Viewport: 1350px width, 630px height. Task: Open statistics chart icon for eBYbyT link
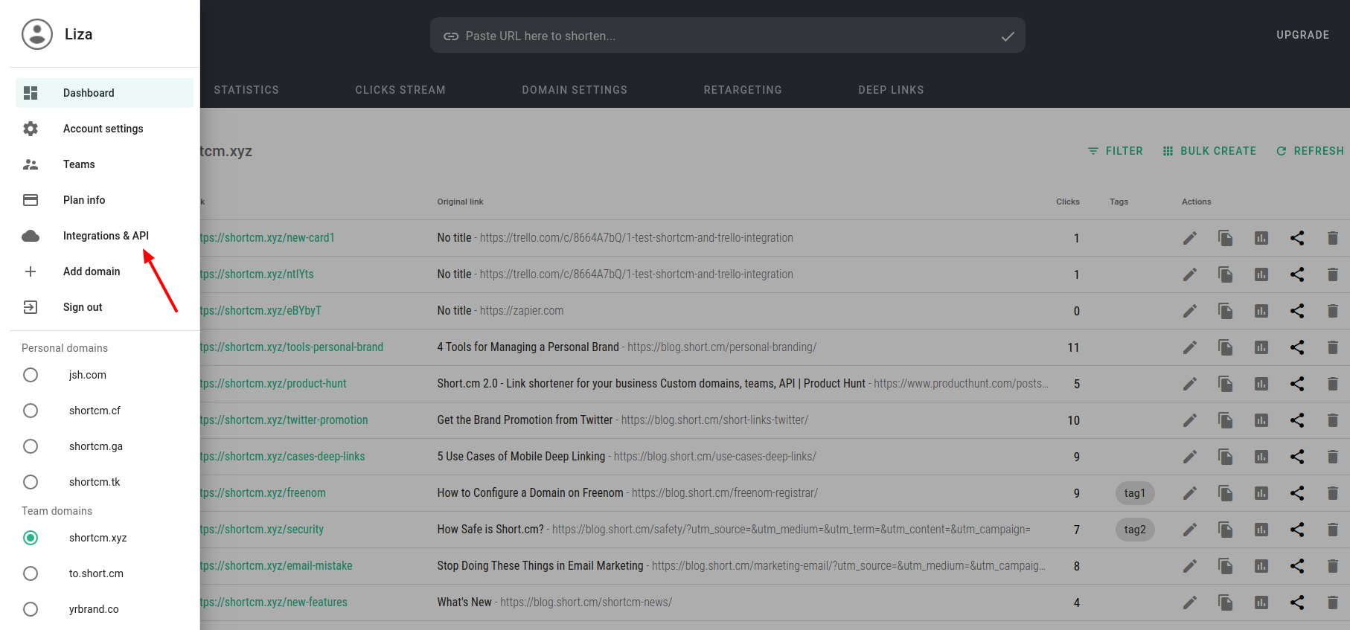(1261, 311)
